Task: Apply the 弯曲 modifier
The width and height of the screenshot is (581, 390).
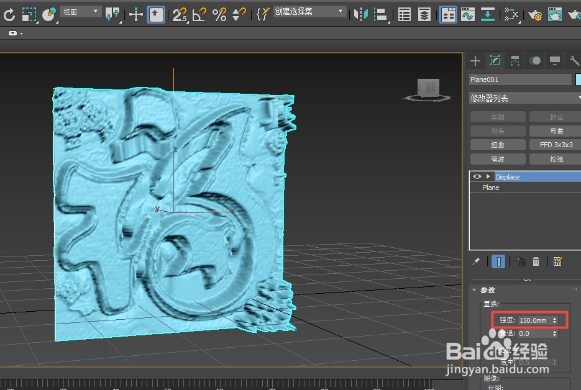Action: 556,131
